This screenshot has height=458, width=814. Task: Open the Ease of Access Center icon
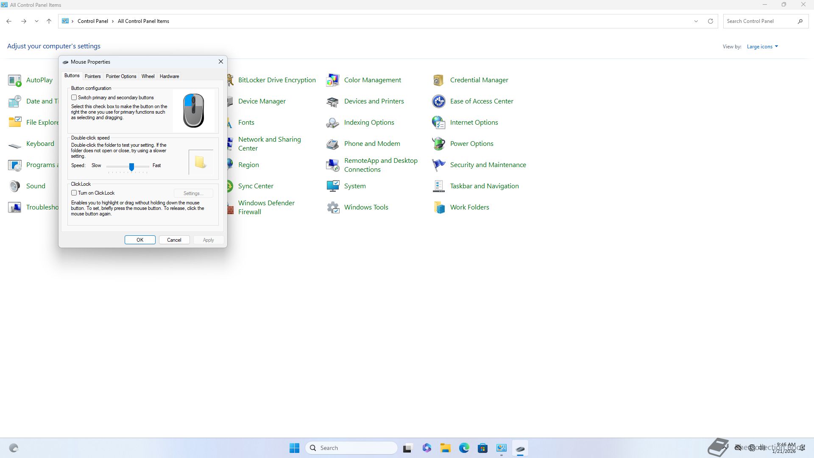tap(439, 101)
